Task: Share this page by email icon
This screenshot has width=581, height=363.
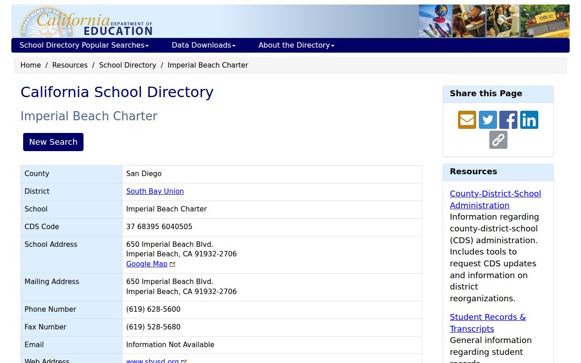Action: [467, 120]
